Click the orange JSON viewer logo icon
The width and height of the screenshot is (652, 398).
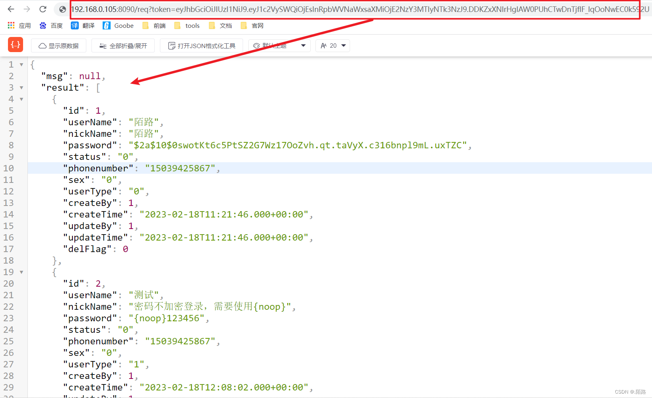coord(16,45)
